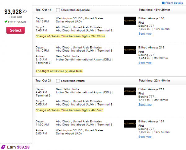Viewport: 186px width, 150px height.
Task: Click the Earn $39.28 rewards text
Action: coord(18,147)
